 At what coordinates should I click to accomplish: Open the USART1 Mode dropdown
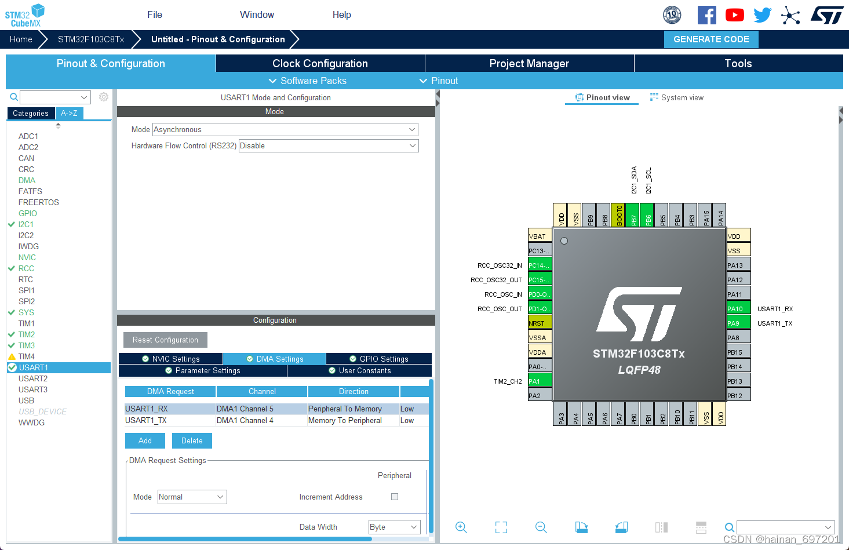pyautogui.click(x=285, y=129)
